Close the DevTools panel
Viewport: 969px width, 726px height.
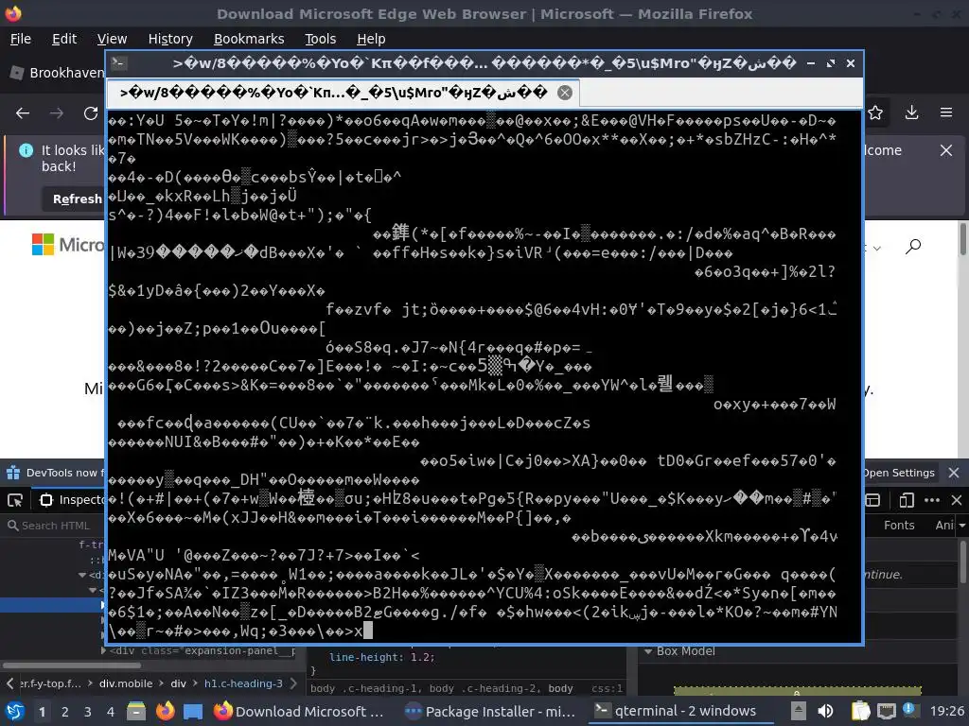coord(957,500)
